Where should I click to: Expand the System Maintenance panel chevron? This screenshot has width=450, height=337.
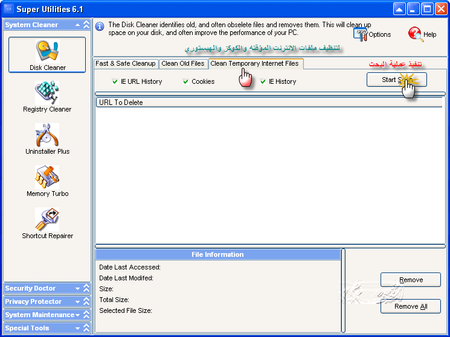pos(86,315)
